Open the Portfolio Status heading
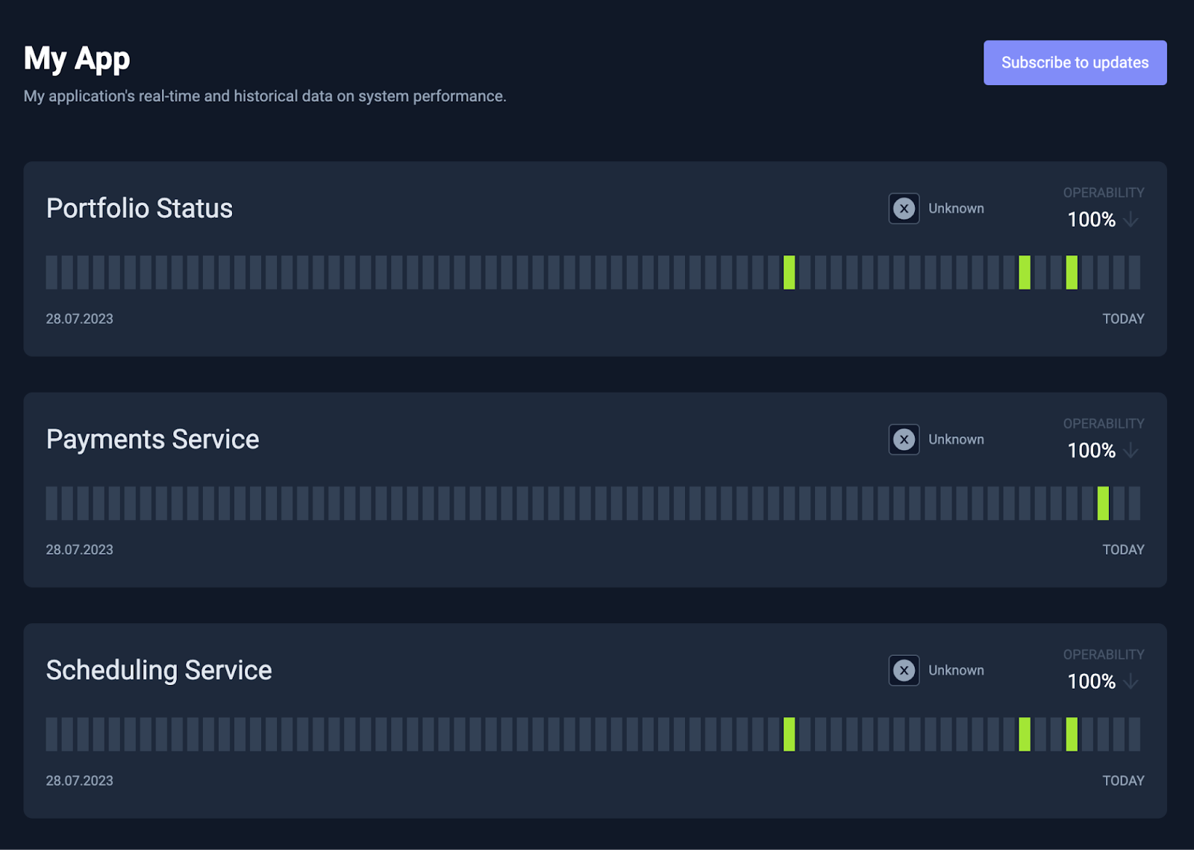 click(140, 208)
